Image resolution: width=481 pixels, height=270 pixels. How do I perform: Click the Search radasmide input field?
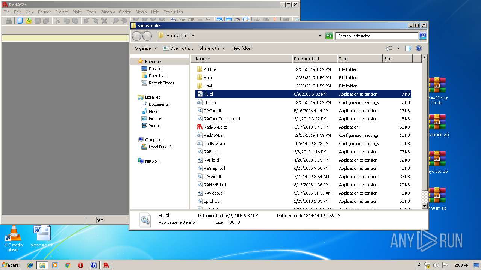point(377,36)
